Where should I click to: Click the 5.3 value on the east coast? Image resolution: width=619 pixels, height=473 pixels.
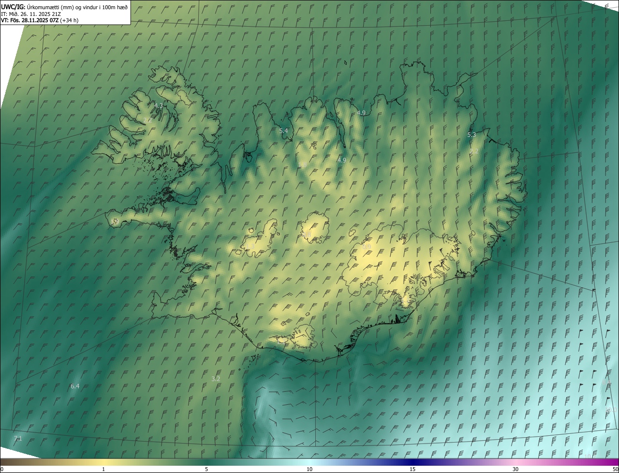(472, 134)
